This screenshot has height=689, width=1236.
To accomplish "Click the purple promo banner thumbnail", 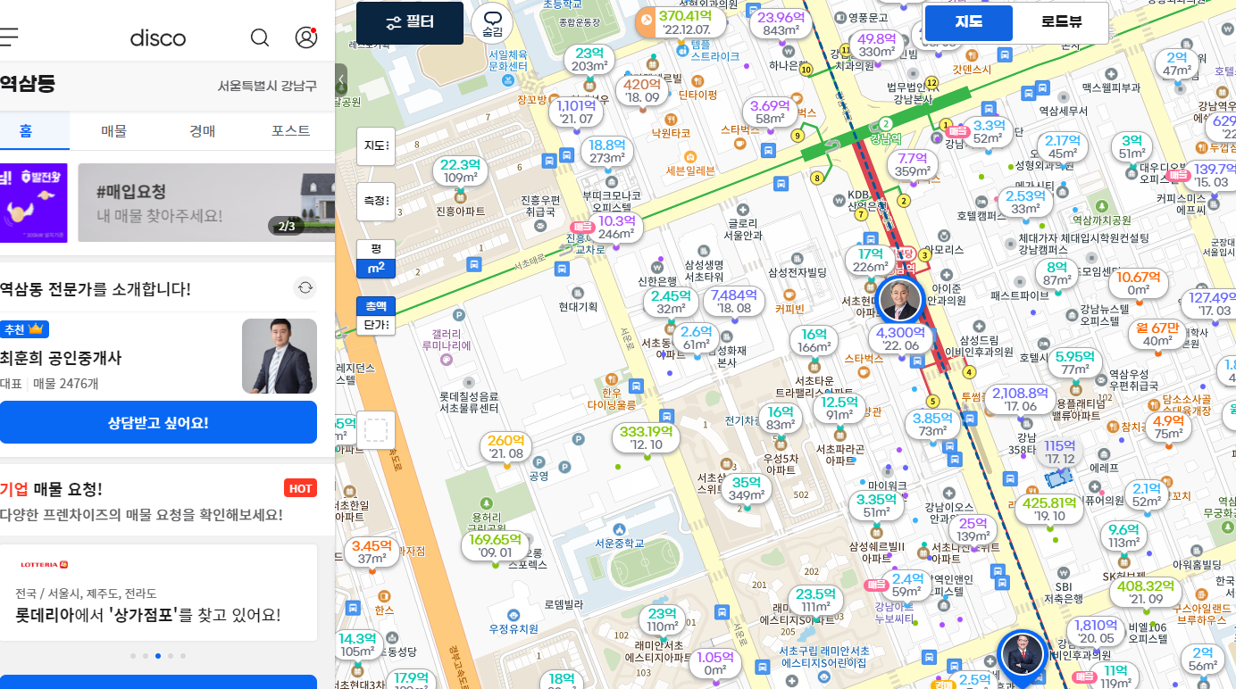I will click(33, 203).
